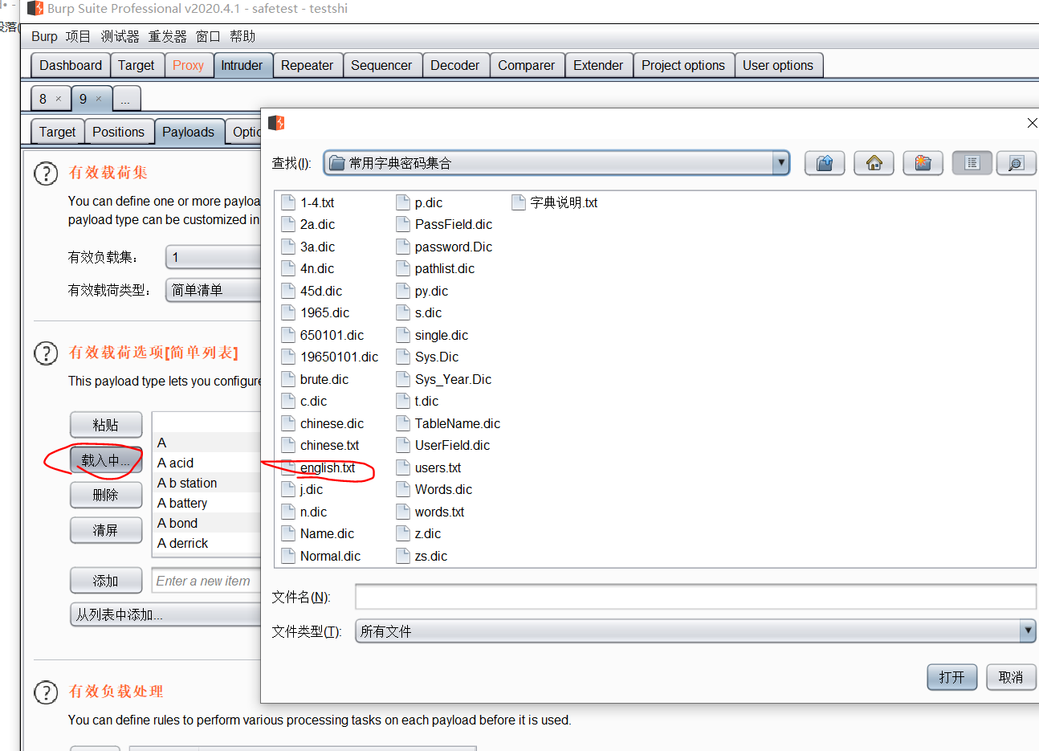This screenshot has height=751, width=1039.
Task: Close Intruder attack tab 8
Action: tap(58, 99)
